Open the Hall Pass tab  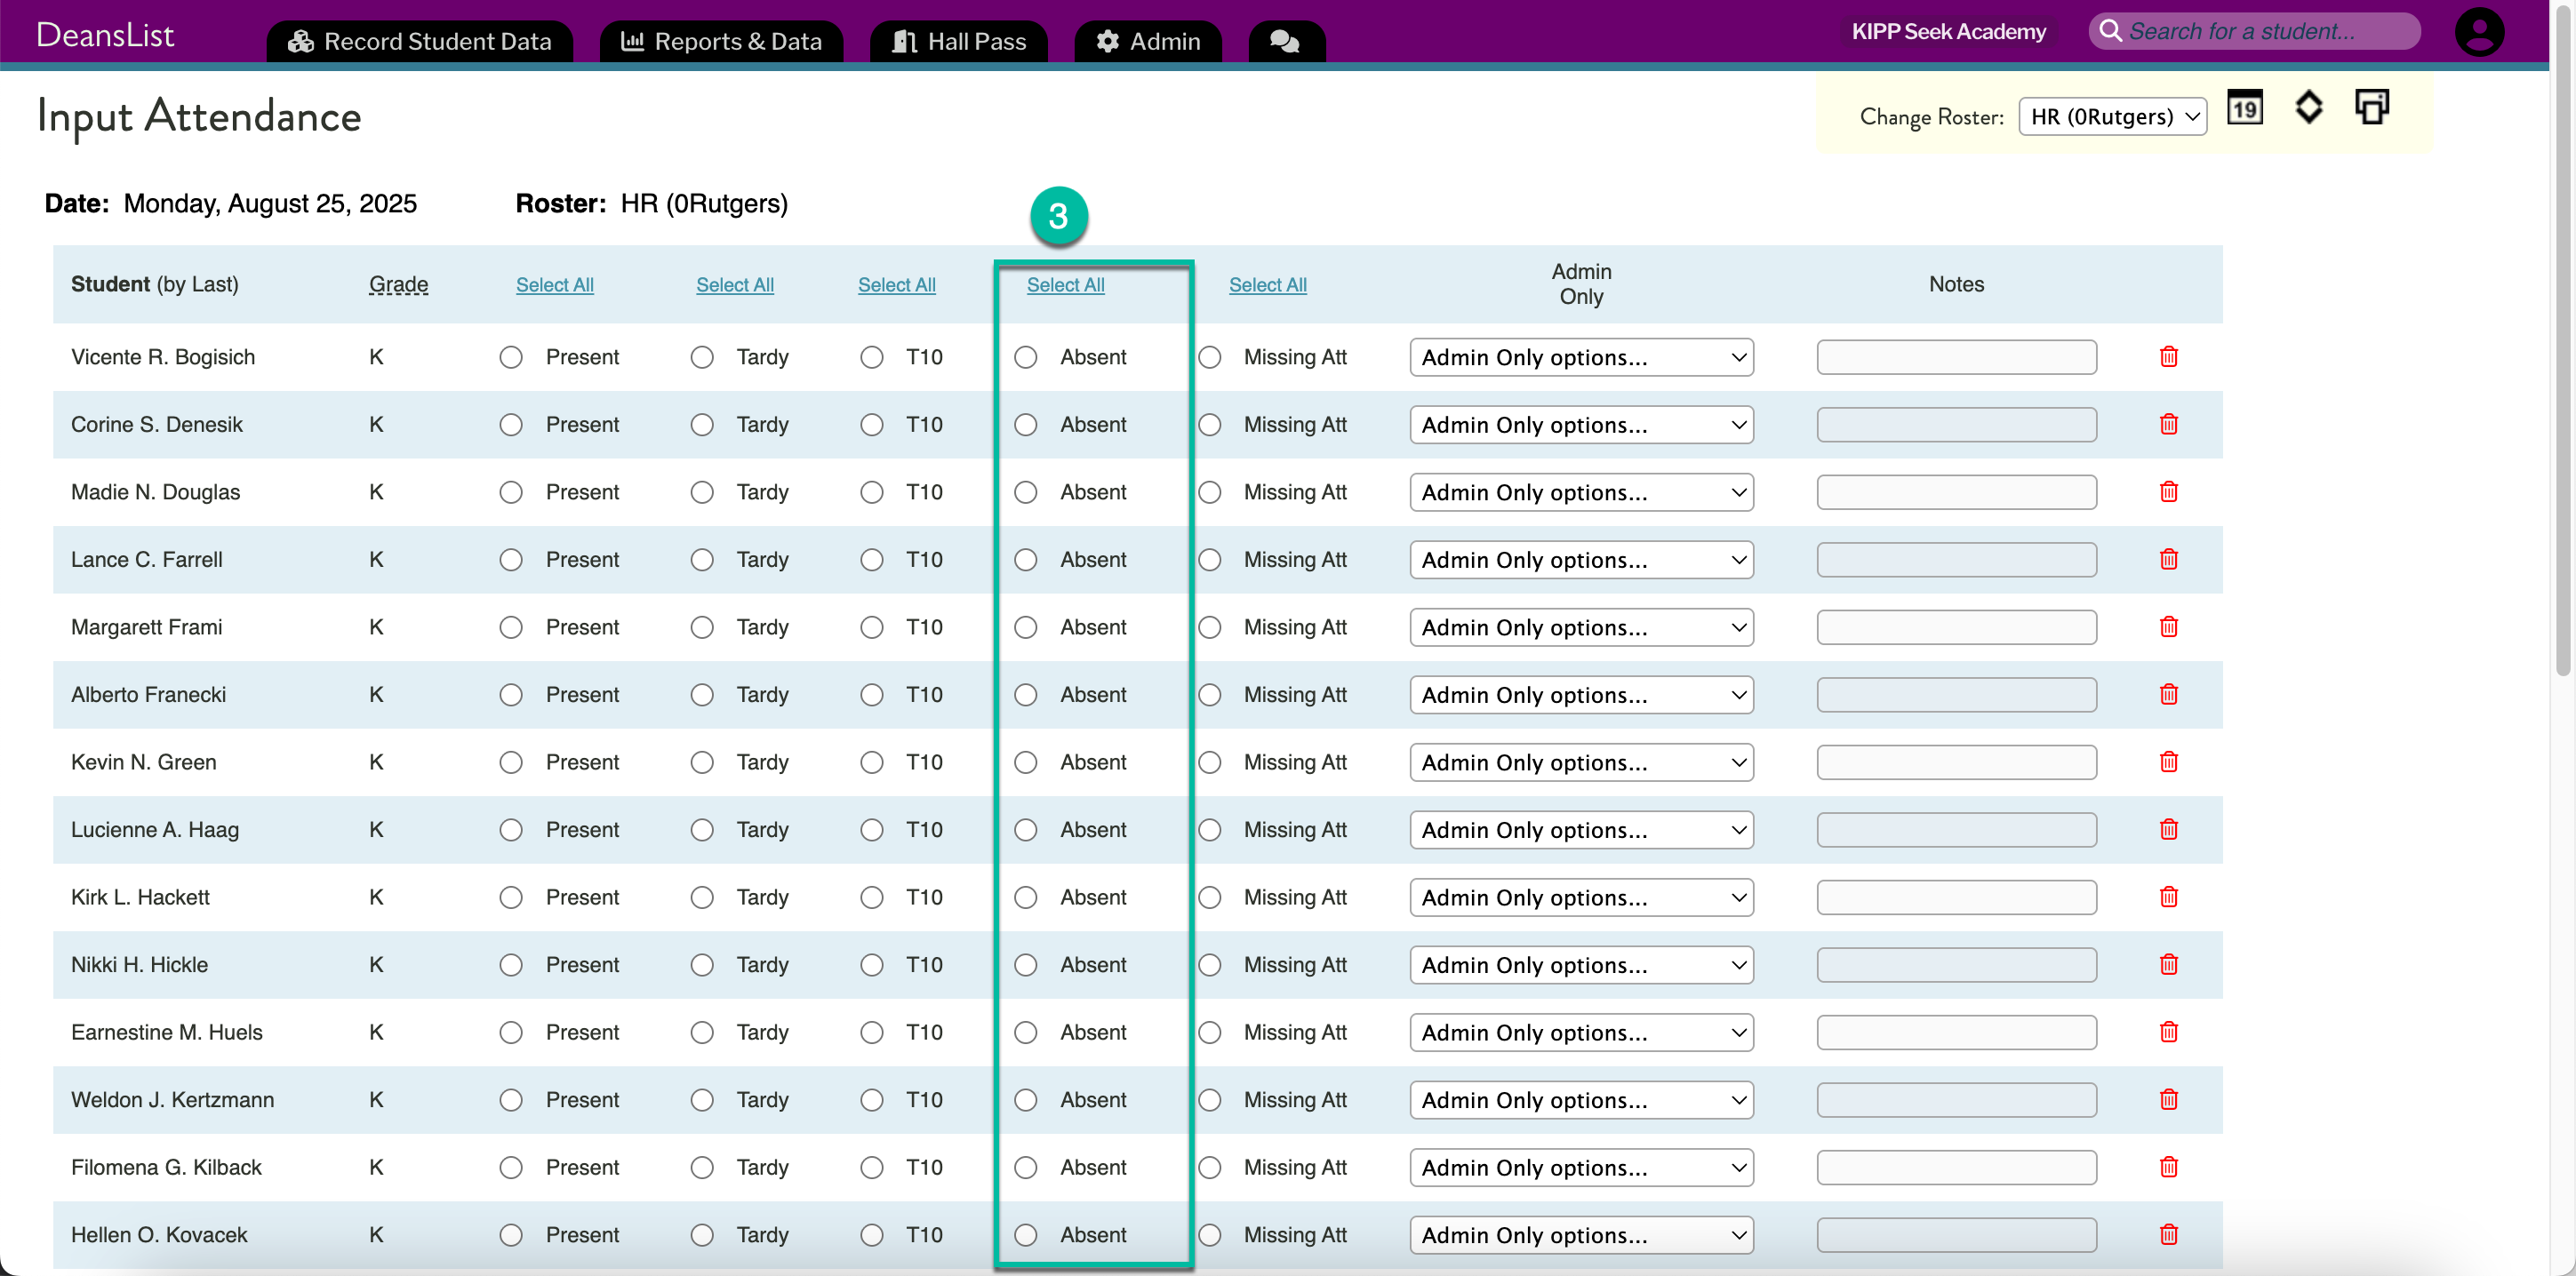coord(959,41)
